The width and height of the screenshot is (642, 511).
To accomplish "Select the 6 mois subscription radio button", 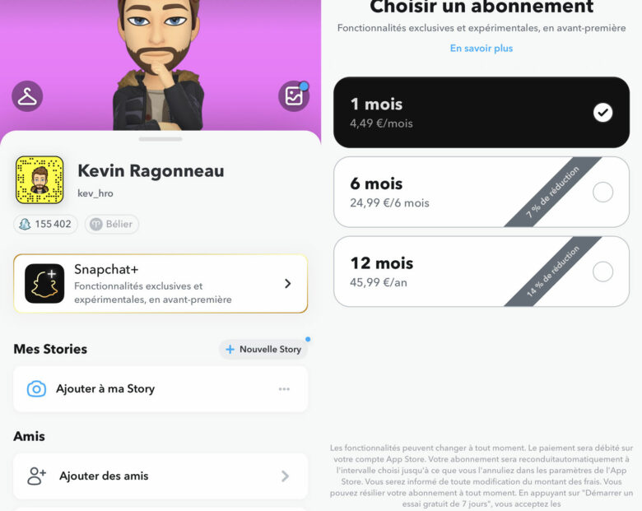I will tap(602, 192).
